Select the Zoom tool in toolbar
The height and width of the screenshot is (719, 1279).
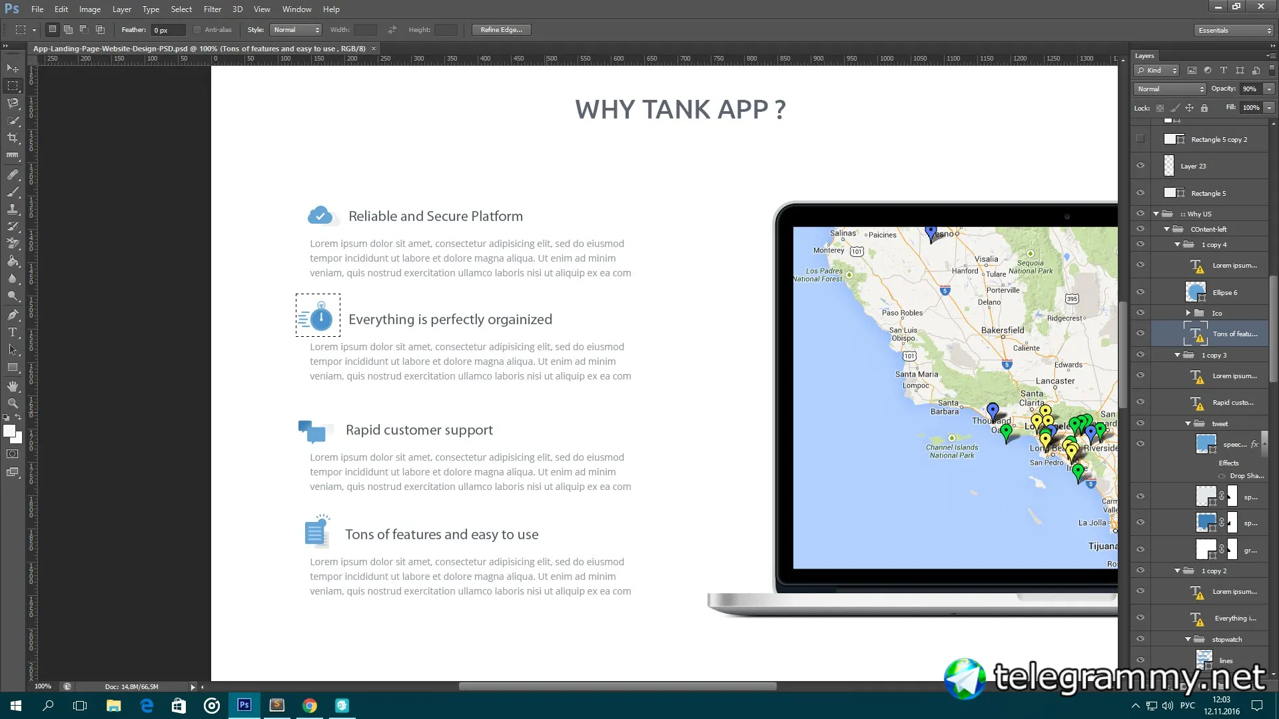(x=13, y=403)
